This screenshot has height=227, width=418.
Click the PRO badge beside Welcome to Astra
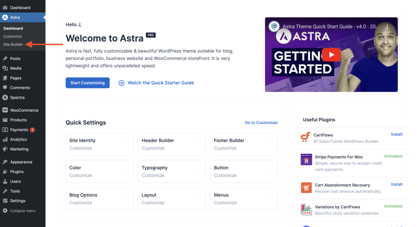[x=151, y=35]
